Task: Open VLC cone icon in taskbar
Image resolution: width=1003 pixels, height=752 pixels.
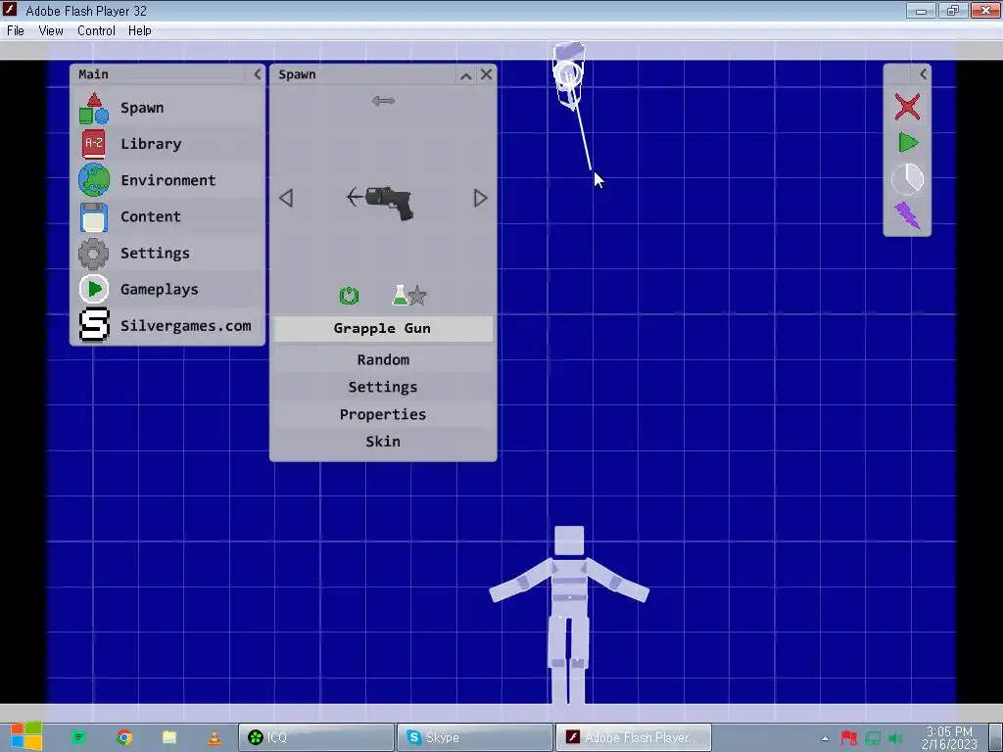Action: point(215,737)
